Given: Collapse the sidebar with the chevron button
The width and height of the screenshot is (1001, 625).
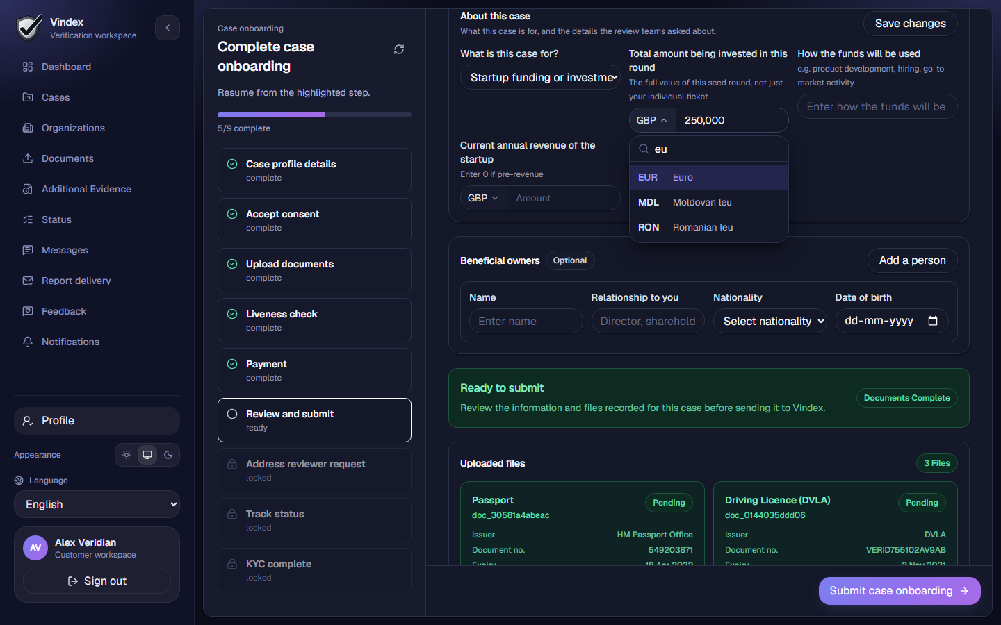Looking at the screenshot, I should 168,28.
